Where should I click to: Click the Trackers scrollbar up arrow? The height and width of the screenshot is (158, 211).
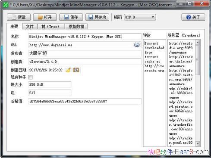pos(198,42)
